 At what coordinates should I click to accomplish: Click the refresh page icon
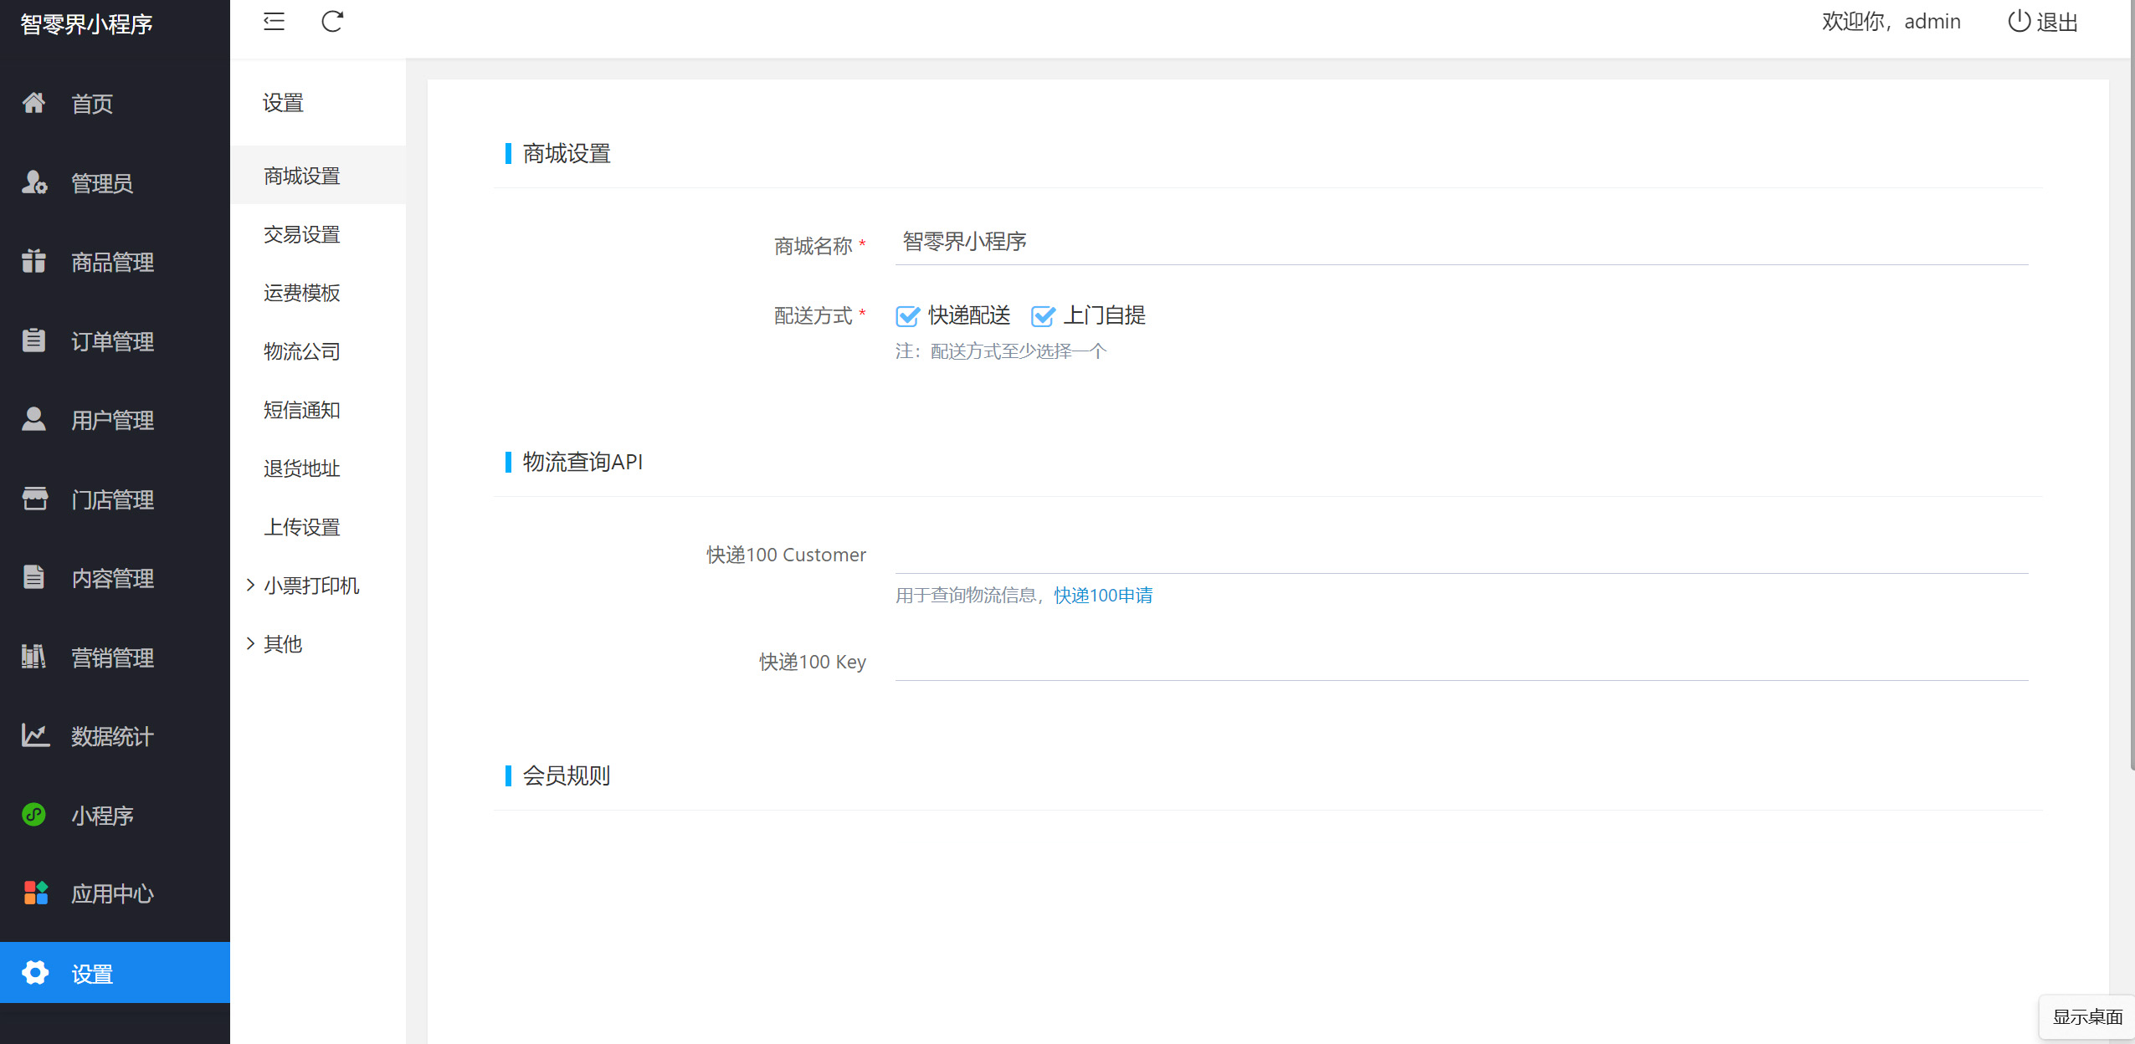(332, 22)
